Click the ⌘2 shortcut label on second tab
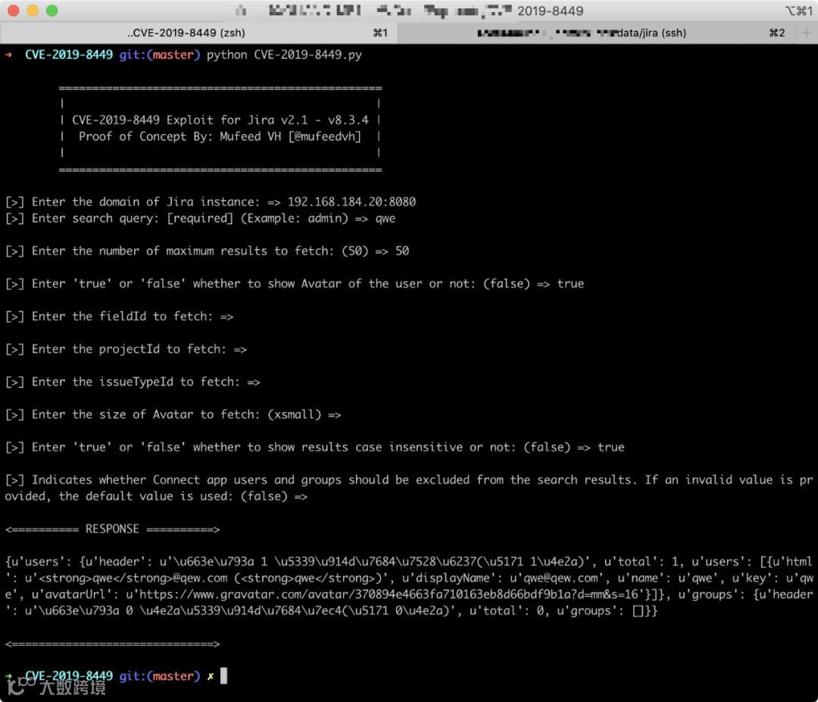The height and width of the screenshot is (702, 818). click(x=777, y=33)
